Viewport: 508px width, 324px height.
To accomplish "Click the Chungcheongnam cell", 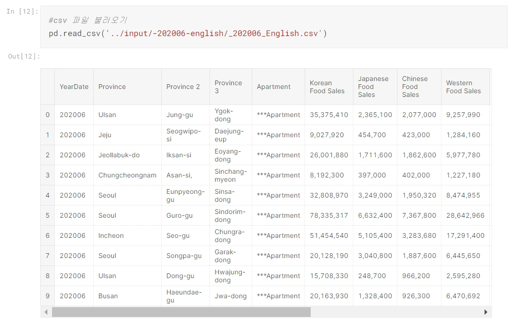I will (x=127, y=175).
